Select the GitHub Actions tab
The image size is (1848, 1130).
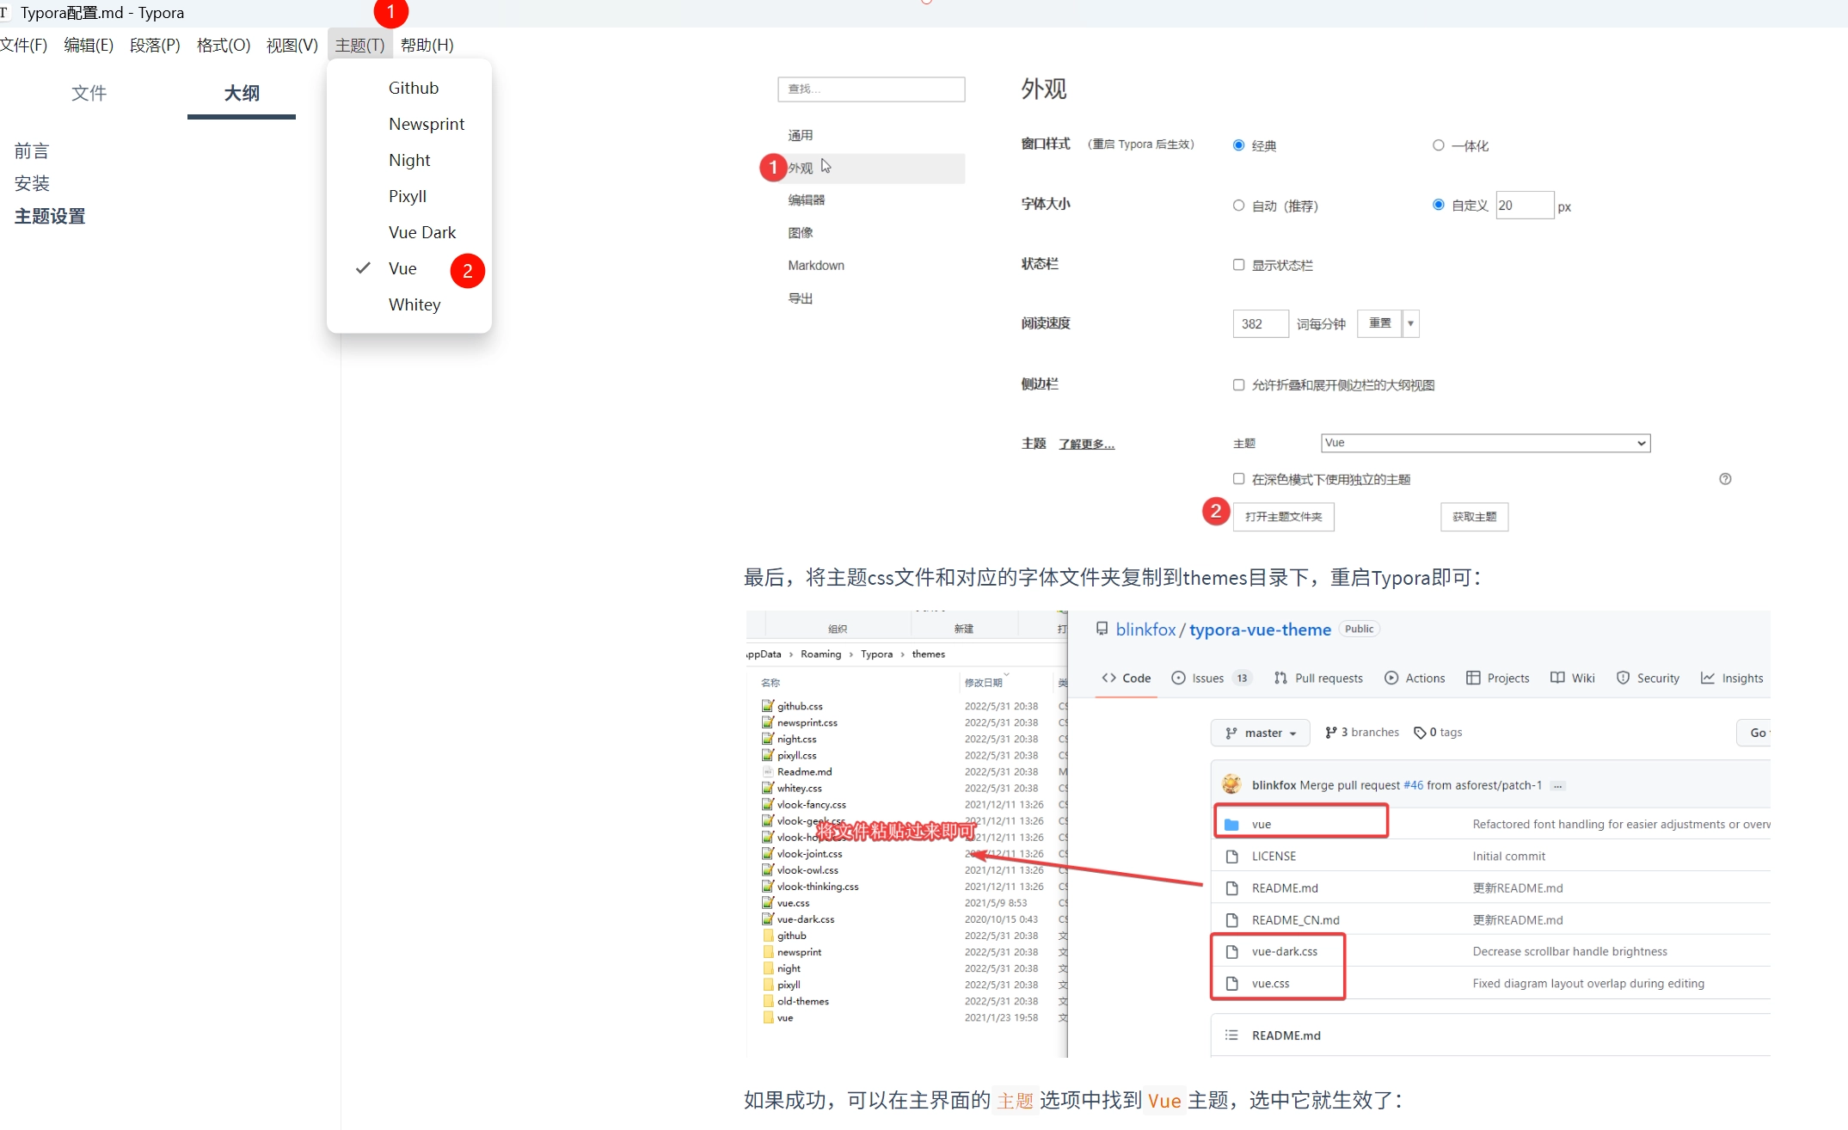click(x=1415, y=678)
